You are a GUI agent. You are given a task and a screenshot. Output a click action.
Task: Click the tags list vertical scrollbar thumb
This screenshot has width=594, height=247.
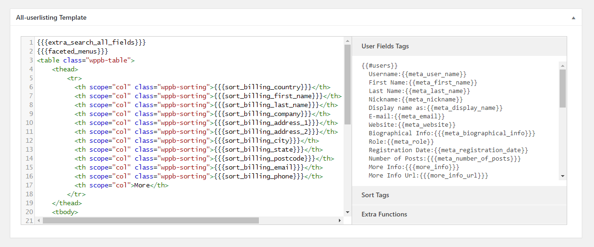(562, 88)
